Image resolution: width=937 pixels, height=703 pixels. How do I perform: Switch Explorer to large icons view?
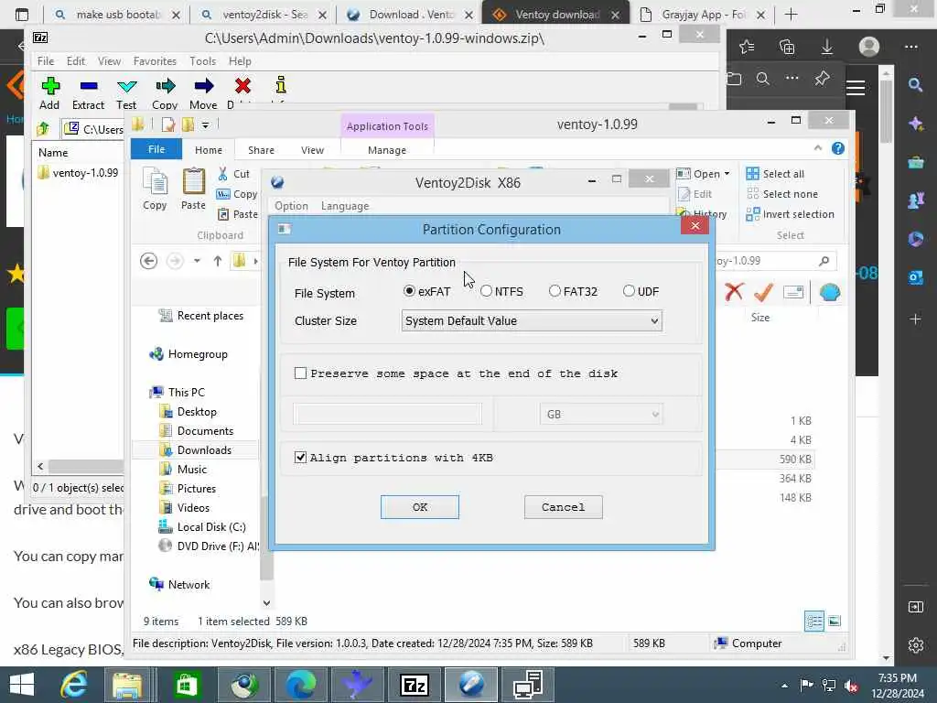[835, 622]
